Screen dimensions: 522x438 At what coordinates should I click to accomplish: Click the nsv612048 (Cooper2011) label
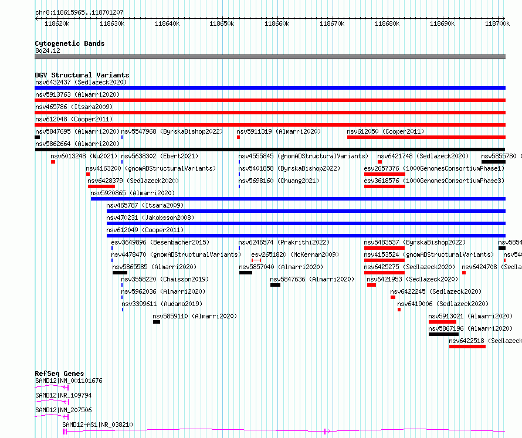pos(74,119)
